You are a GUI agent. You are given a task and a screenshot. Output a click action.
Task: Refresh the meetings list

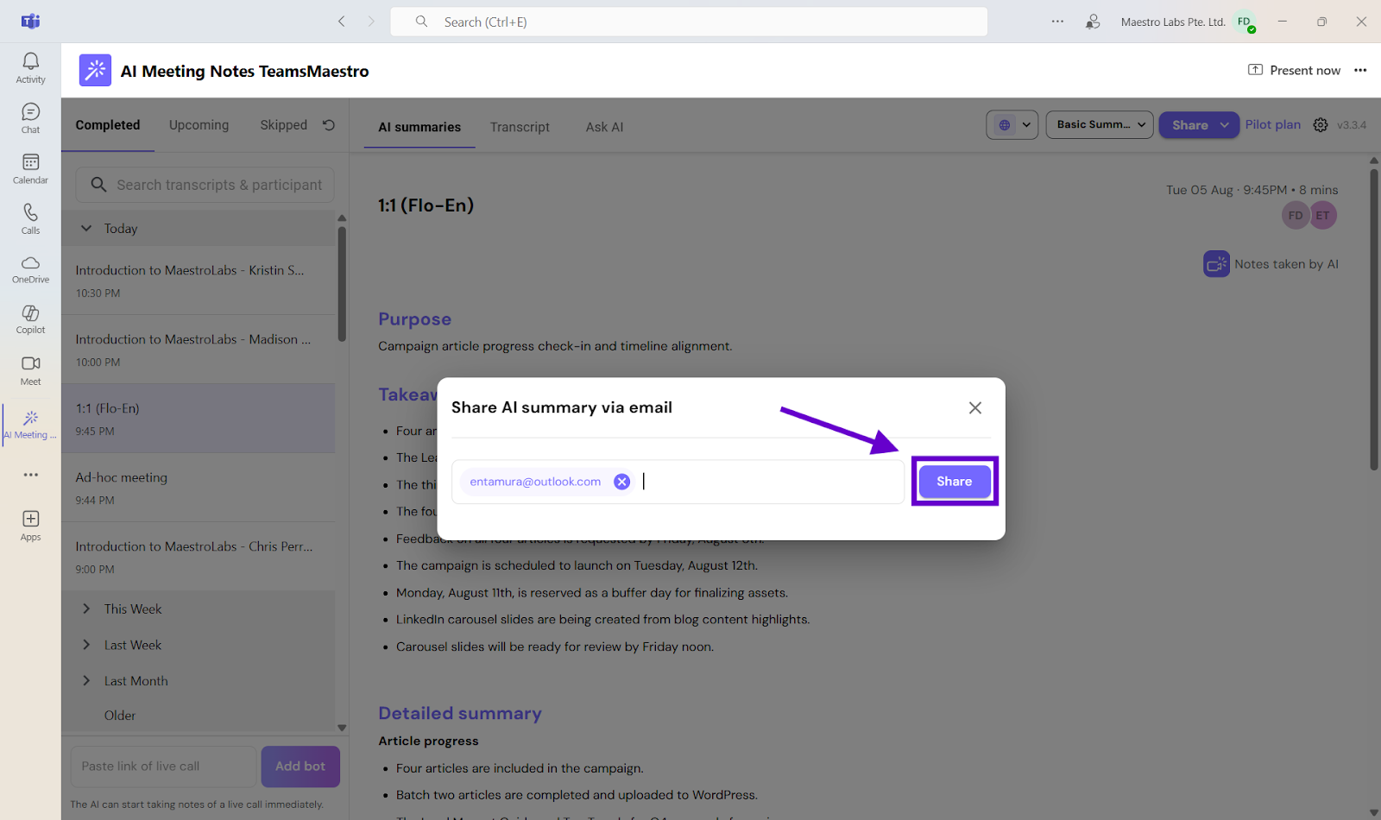pos(329,125)
